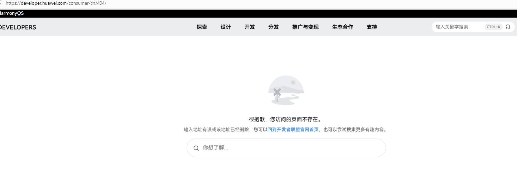Click the 404 page-not-found illustration
Screen dimensions: 517x187
286,90
